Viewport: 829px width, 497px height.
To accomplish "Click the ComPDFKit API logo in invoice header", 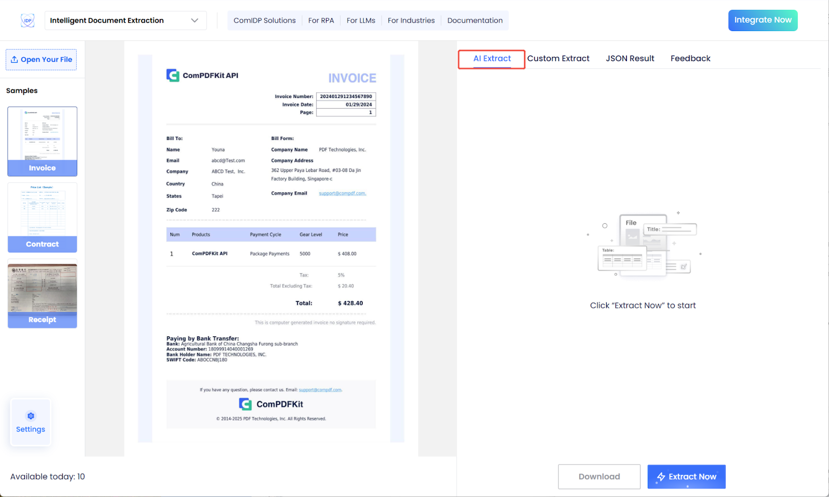I will pyautogui.click(x=202, y=75).
